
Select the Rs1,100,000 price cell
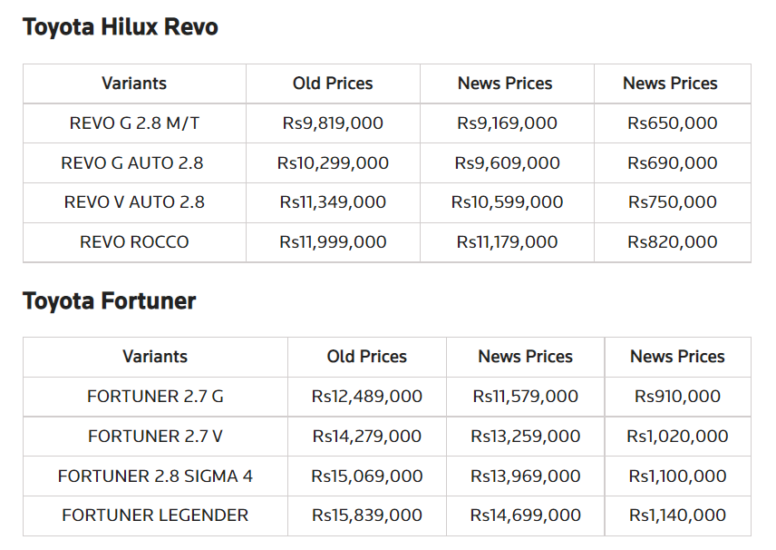point(677,476)
